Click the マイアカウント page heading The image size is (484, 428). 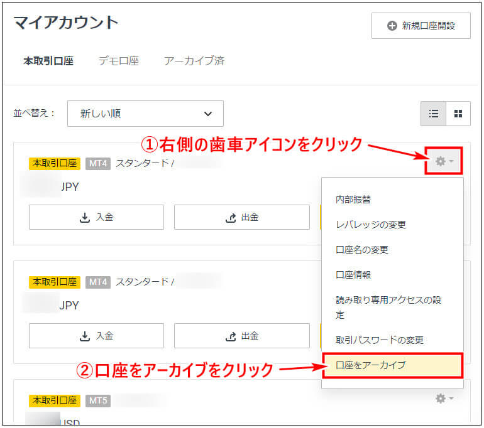[x=66, y=22]
